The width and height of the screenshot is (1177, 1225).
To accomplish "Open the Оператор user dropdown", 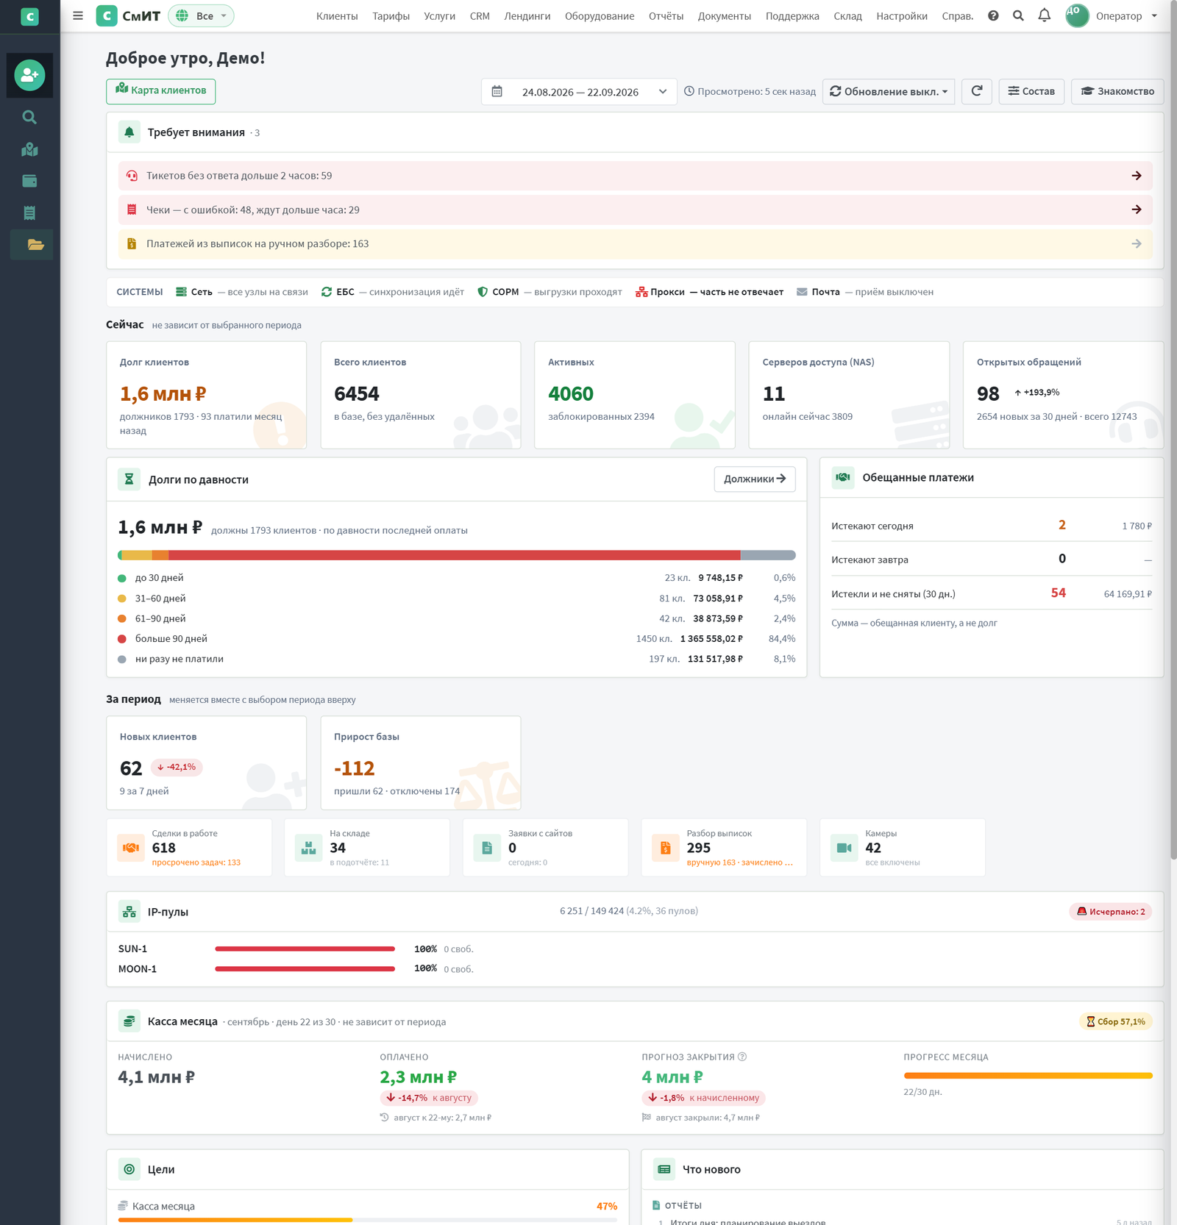I will tap(1126, 15).
